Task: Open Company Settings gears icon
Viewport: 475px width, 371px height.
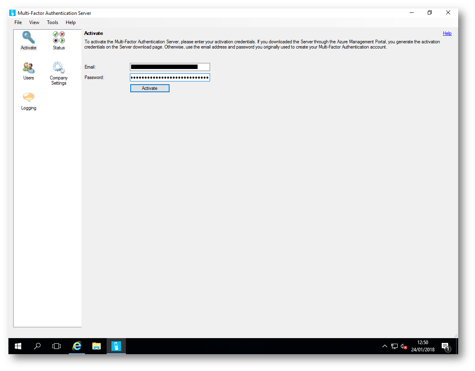Action: [x=59, y=67]
